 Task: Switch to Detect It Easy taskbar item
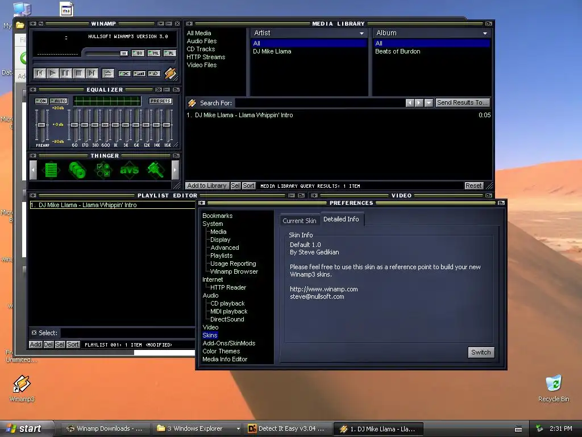tap(287, 428)
